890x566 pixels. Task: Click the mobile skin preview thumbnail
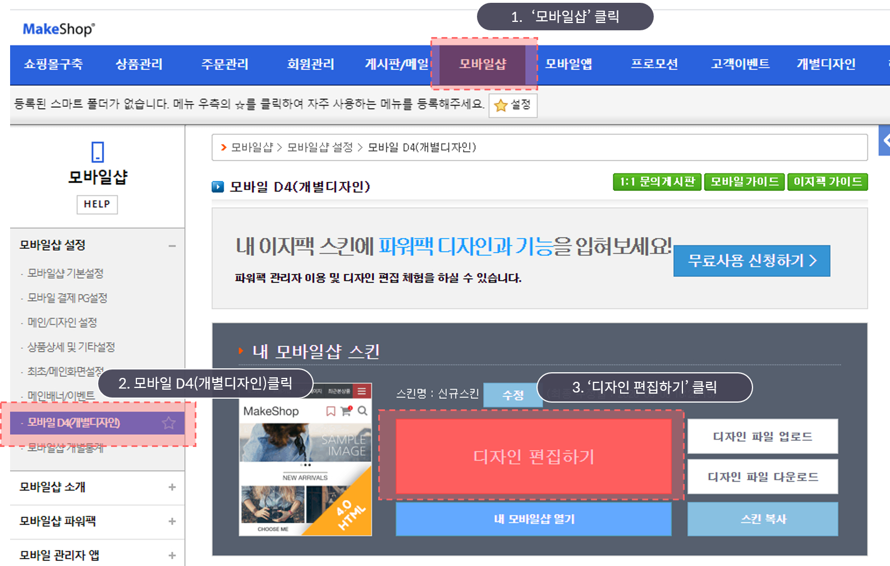coord(305,459)
